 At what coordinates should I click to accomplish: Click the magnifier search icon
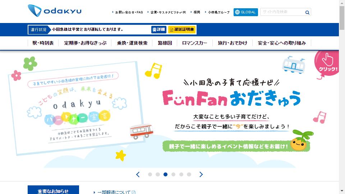(x=307, y=13)
